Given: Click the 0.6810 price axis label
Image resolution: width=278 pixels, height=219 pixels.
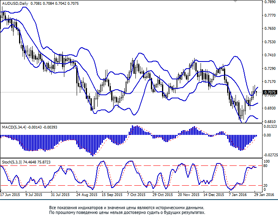Looking at the screenshot, I should tap(270, 121).
